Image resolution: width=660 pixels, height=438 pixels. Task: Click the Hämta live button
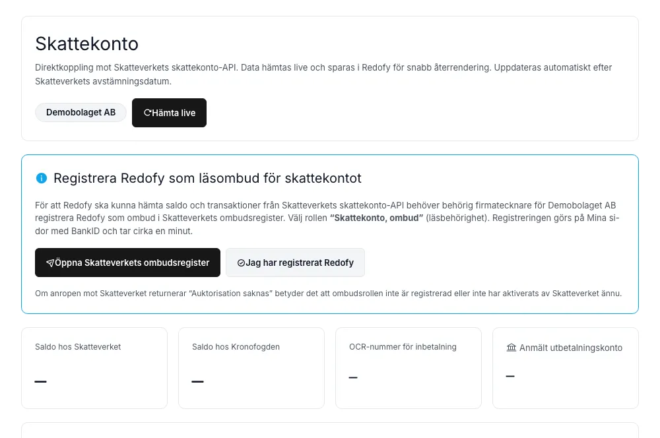coord(169,113)
